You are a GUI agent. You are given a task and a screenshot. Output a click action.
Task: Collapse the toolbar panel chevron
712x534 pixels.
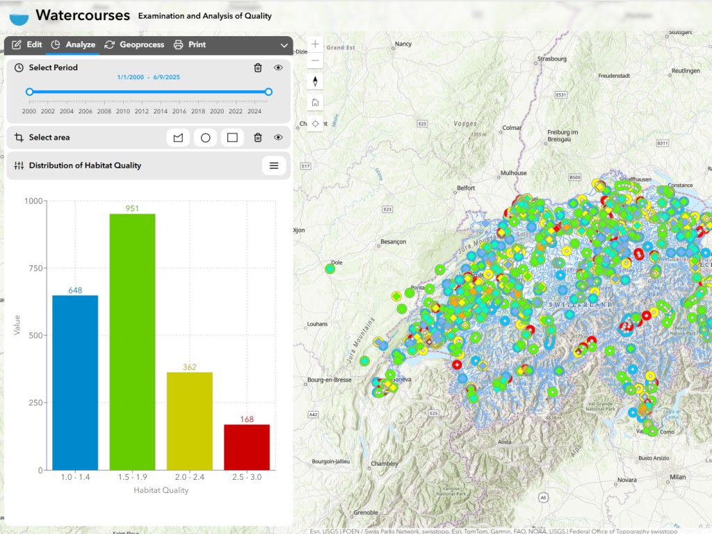tap(284, 45)
